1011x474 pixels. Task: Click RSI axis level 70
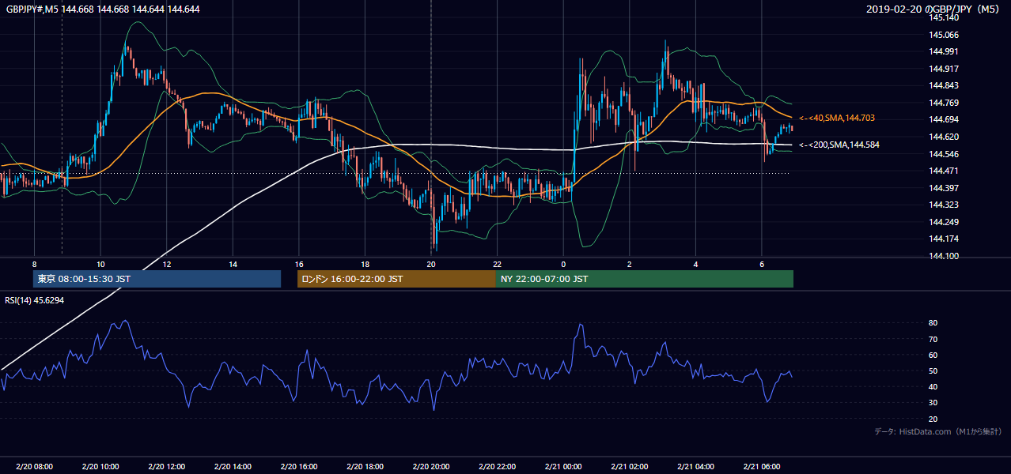pos(933,339)
